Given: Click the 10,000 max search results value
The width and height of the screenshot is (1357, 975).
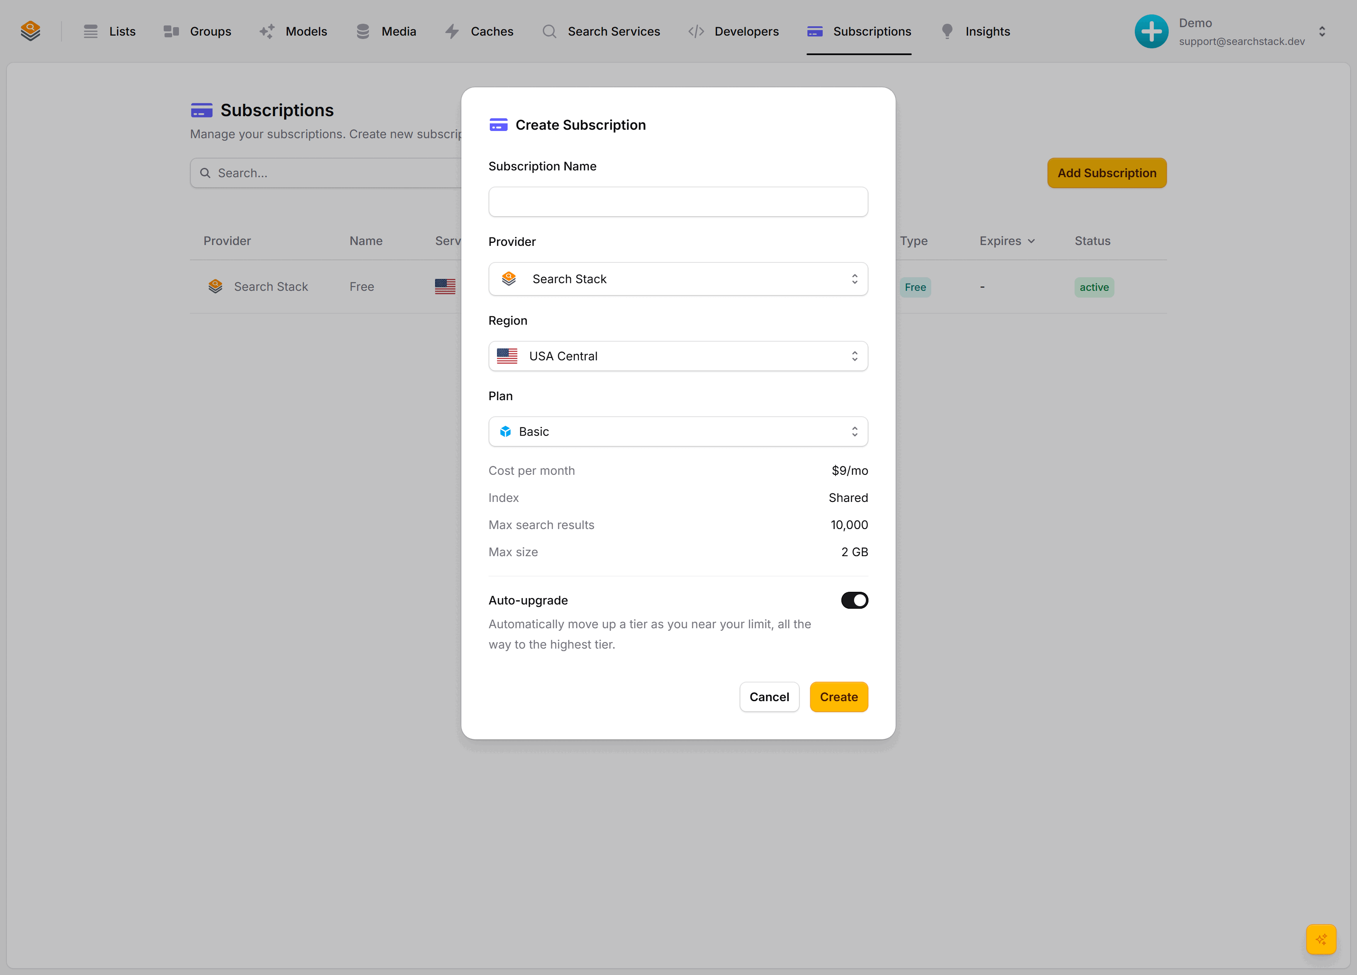Looking at the screenshot, I should point(849,524).
